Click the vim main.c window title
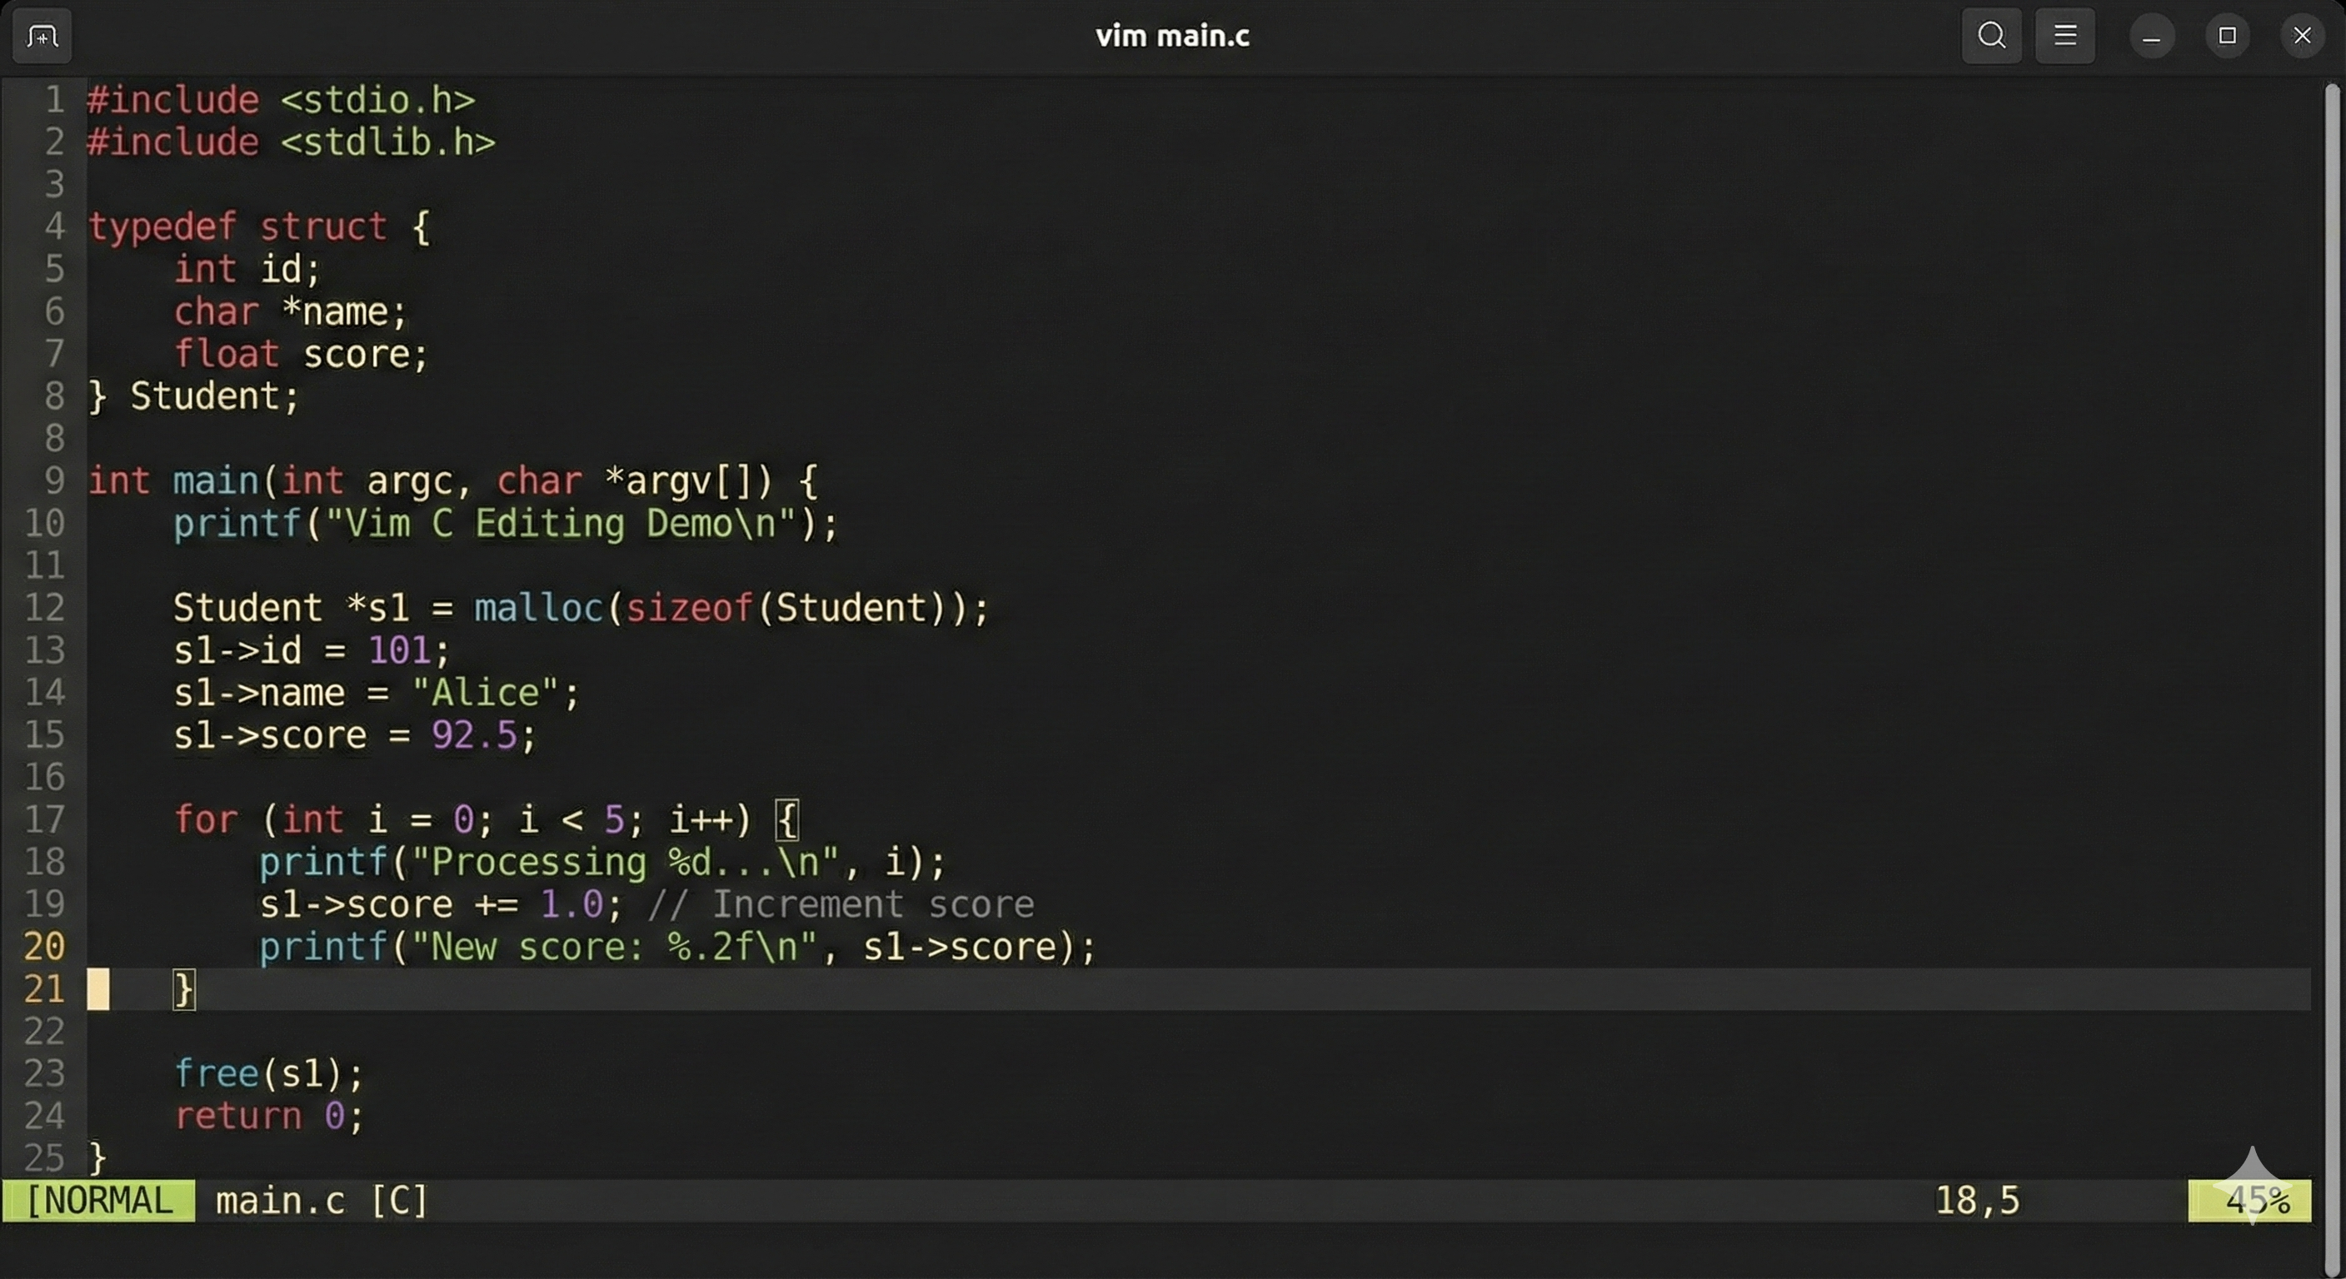The height and width of the screenshot is (1279, 2346). point(1171,37)
